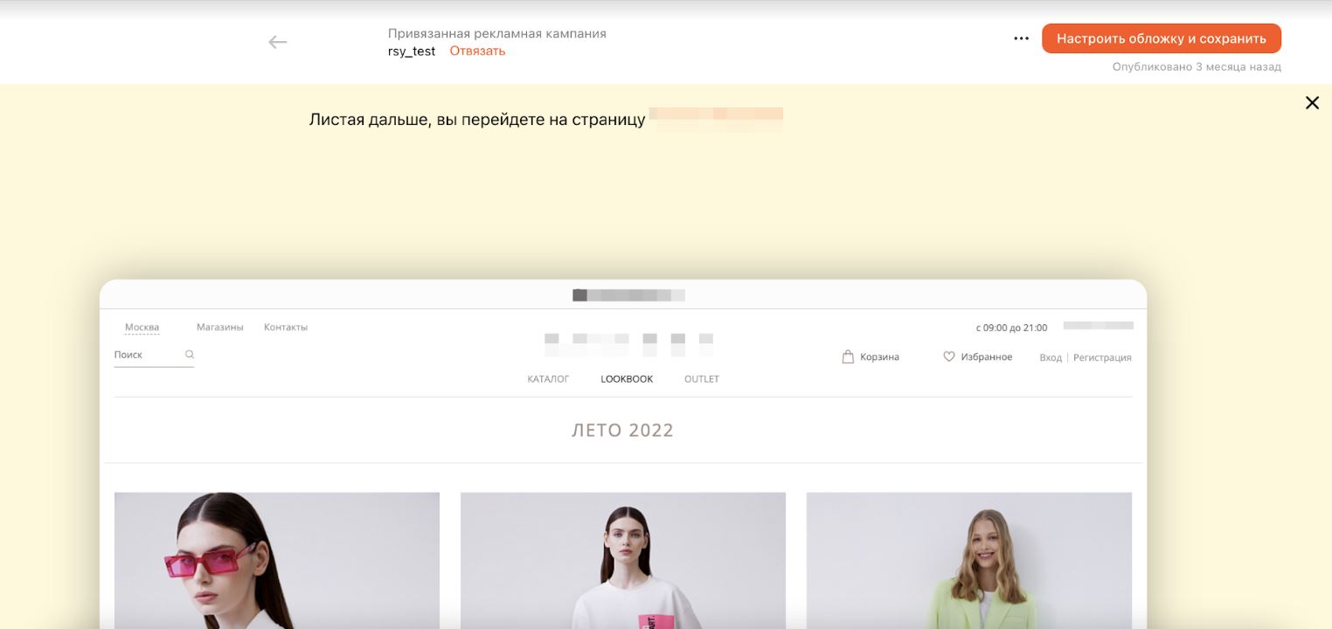Click the Отвязать link

pos(475,51)
